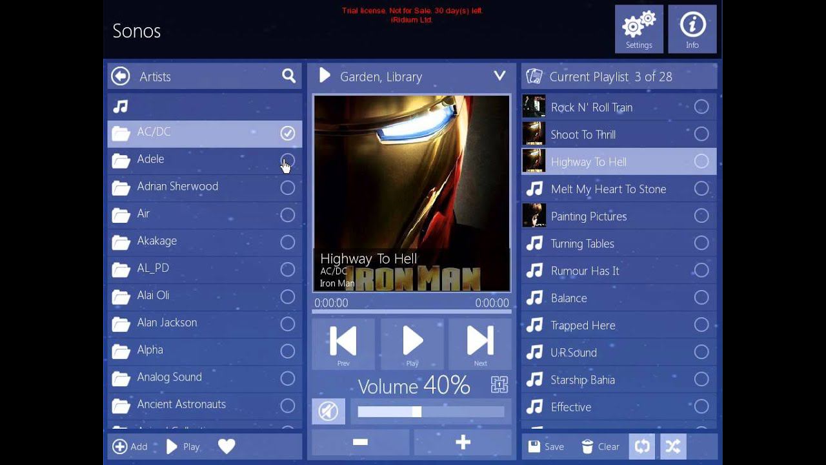Image resolution: width=826 pixels, height=465 pixels.
Task: Toggle the mute speaker button
Action: 328,411
